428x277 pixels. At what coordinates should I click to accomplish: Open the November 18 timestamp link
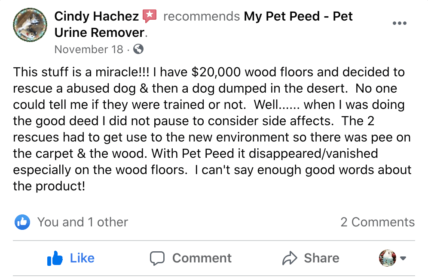tap(89, 49)
